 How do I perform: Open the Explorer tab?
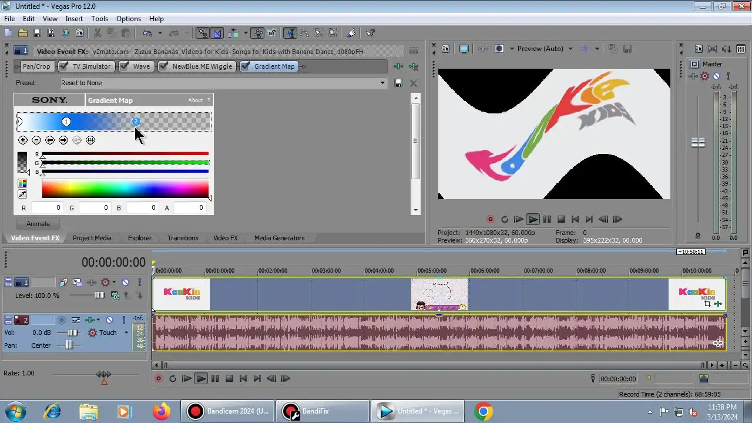coord(140,238)
